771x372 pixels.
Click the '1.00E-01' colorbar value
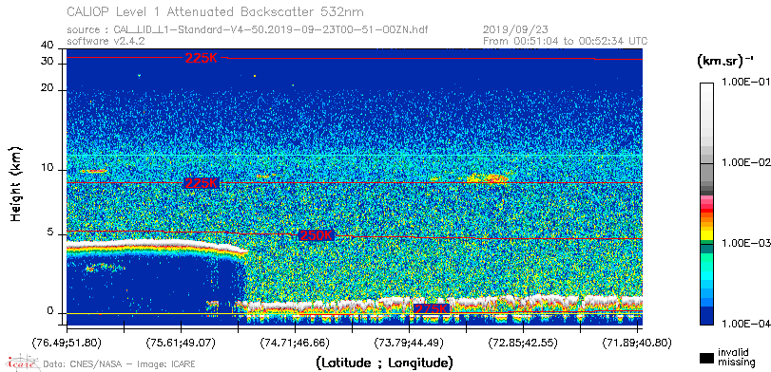pyautogui.click(x=745, y=82)
